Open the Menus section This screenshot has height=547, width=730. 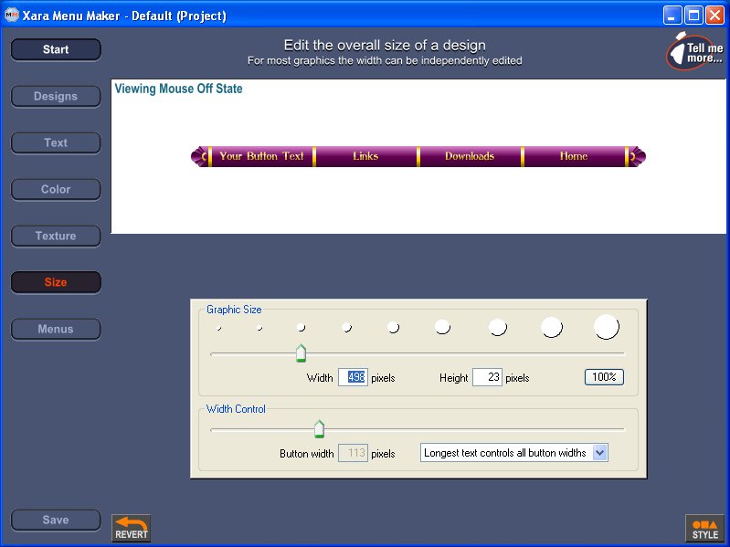coord(56,329)
